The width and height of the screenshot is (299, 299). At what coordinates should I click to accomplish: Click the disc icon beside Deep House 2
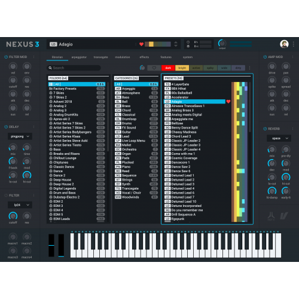(x=51, y=184)
